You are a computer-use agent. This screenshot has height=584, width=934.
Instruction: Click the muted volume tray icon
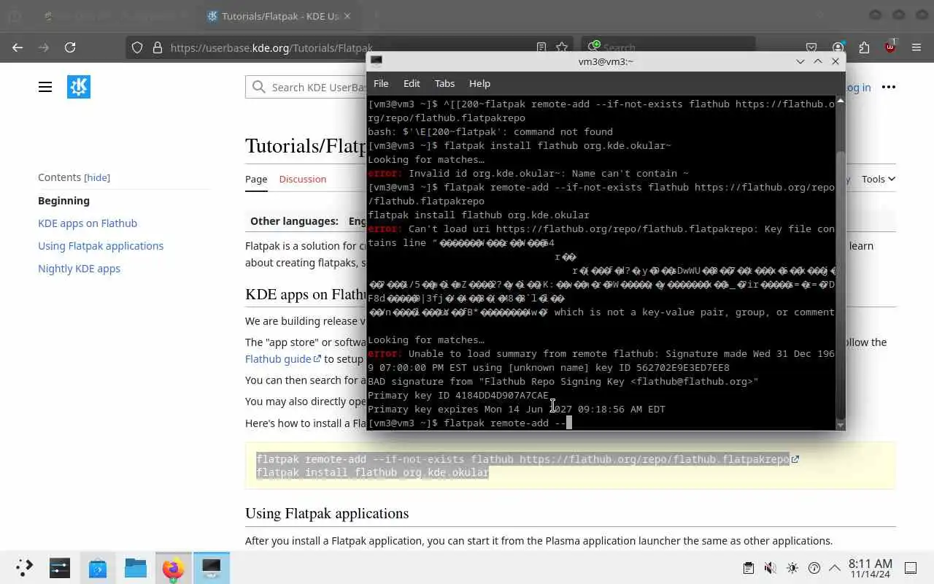click(770, 568)
